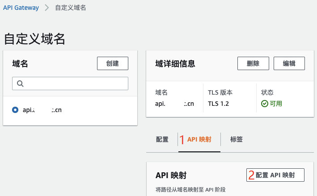Click the green 可用 status check icon
This screenshot has width=317, height=196.
[264, 104]
